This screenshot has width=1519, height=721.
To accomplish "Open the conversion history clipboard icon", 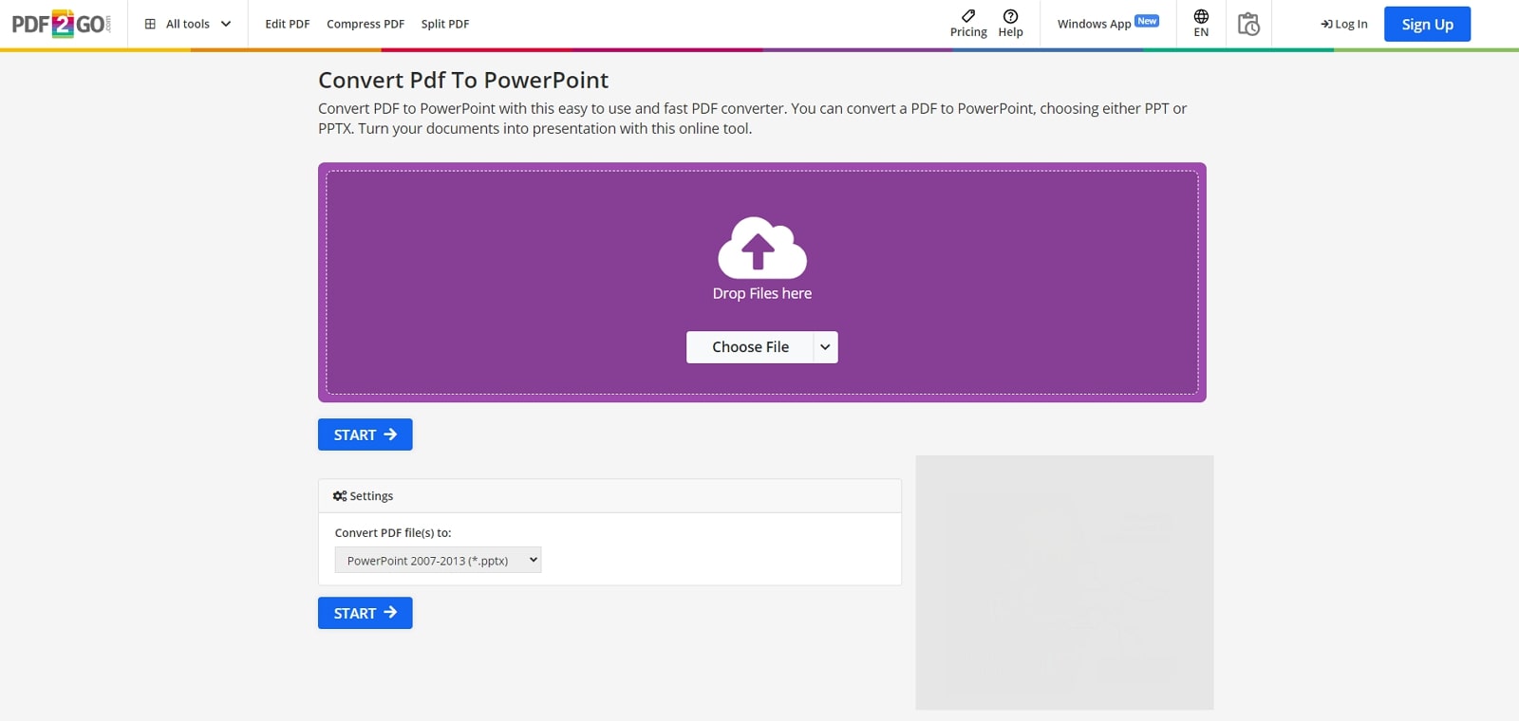I will pyautogui.click(x=1248, y=24).
